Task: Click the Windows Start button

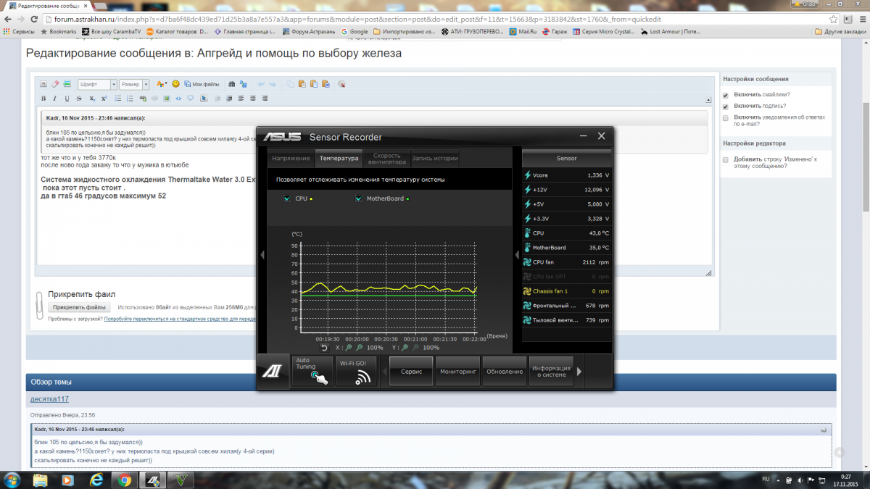Action: (12, 480)
